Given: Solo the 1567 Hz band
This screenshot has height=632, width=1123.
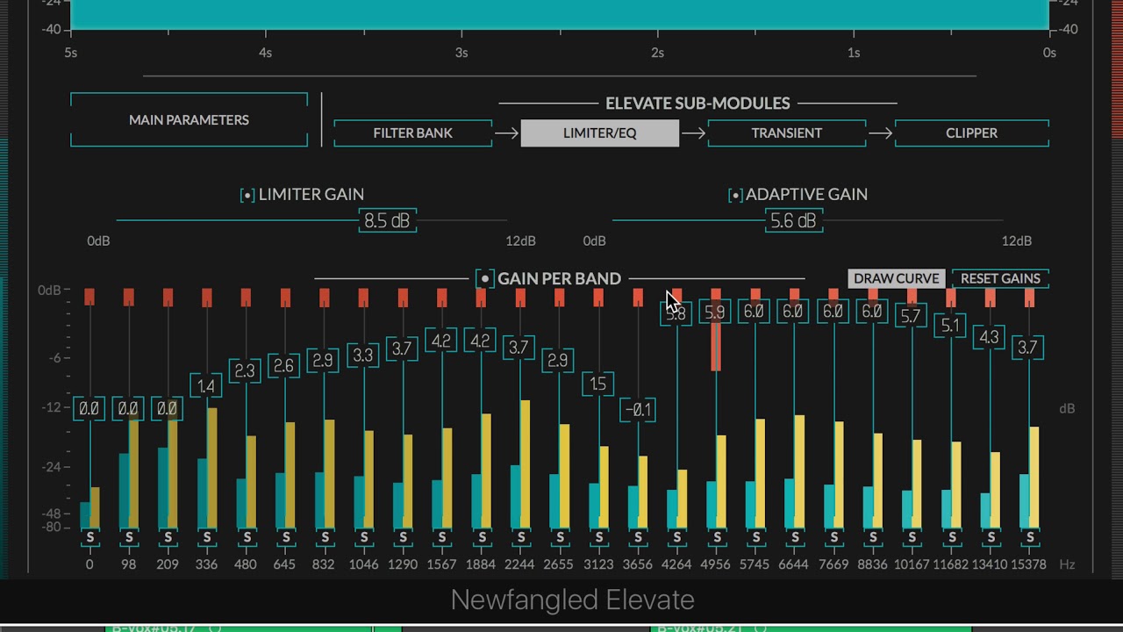Looking at the screenshot, I should [x=442, y=537].
